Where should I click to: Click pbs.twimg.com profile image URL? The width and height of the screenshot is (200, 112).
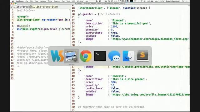click(150, 95)
